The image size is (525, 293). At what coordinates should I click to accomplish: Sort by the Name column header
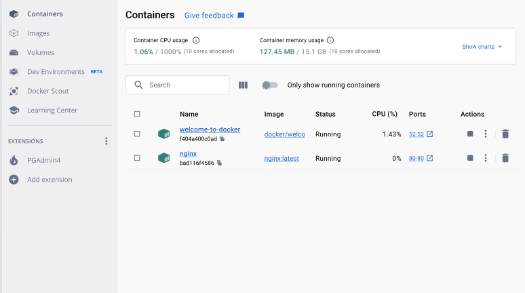click(x=189, y=114)
